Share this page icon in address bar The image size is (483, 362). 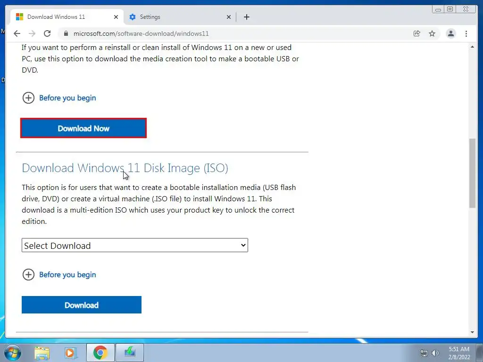point(417,33)
